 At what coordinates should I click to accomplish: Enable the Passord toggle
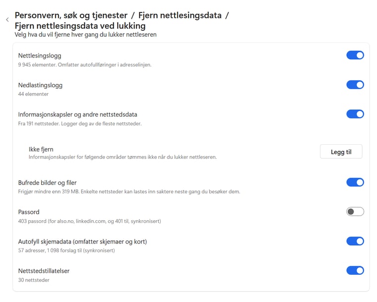(x=355, y=212)
